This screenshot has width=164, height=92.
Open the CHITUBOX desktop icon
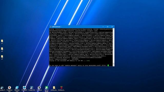click(x=24, y=88)
